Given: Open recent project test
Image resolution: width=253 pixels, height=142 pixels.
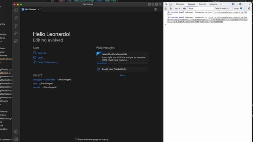Looking at the screenshot, I should tap(35, 84).
